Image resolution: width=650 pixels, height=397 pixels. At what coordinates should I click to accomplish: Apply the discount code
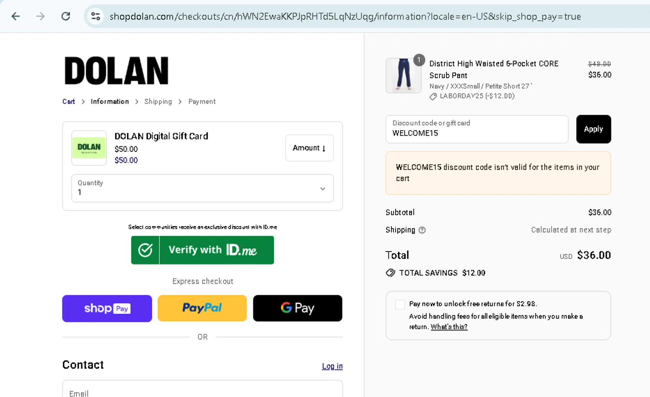point(594,129)
